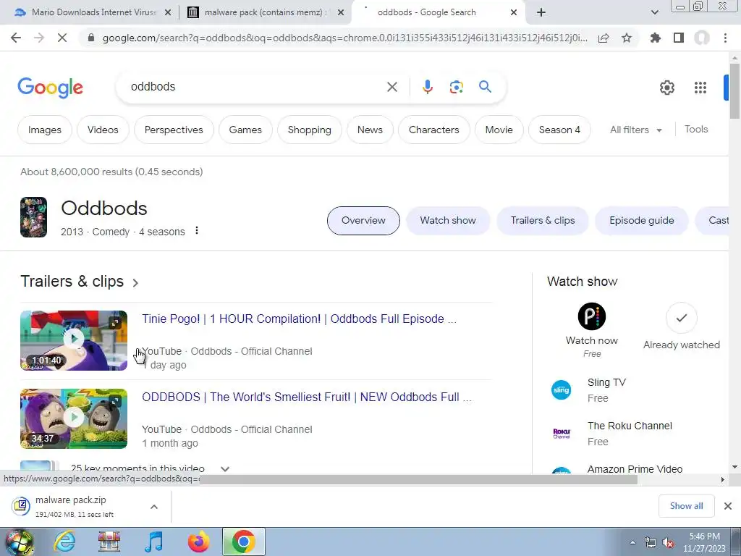The height and width of the screenshot is (556, 741).
Task: Select the Movie filter chip
Action: [x=499, y=130]
